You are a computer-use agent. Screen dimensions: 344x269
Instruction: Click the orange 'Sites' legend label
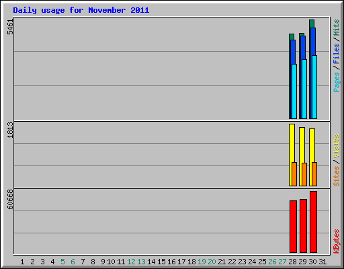[x=337, y=176]
